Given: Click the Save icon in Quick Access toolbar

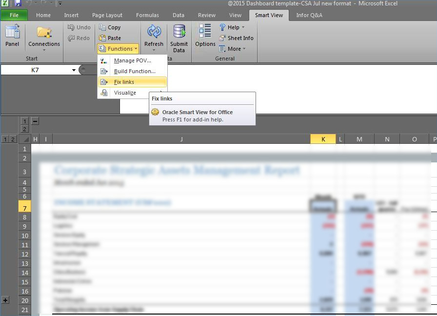Looking at the screenshot, I should coord(18,3).
